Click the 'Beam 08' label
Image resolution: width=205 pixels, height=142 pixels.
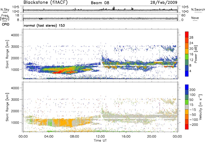(x=100, y=3)
